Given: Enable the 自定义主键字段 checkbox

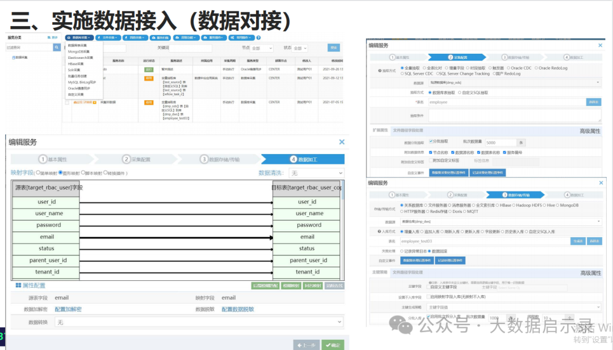Looking at the screenshot, I should (429, 287).
